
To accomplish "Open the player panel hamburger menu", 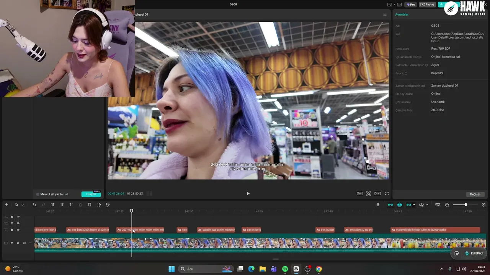I will [385, 15].
